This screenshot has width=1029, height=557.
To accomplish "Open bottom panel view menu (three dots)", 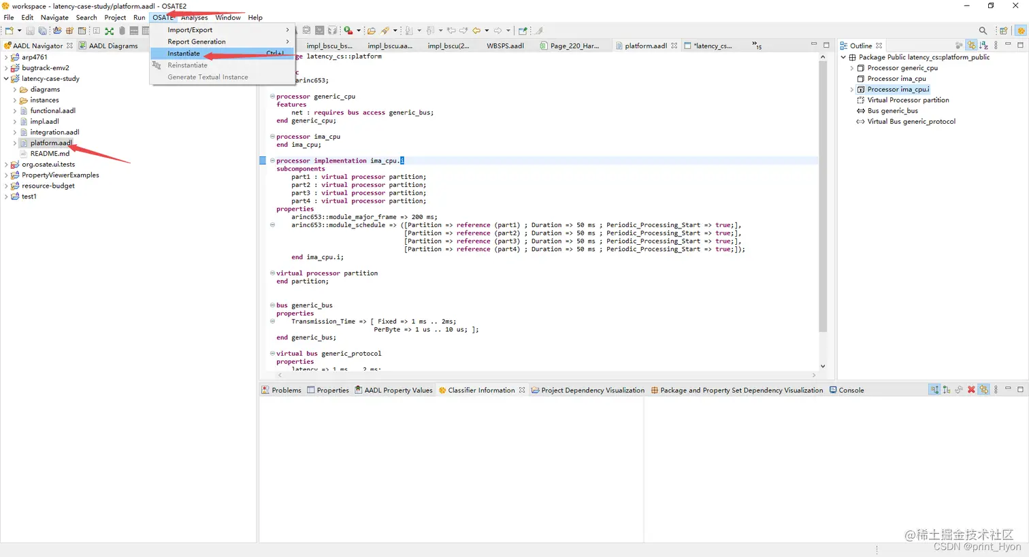I will click(996, 390).
